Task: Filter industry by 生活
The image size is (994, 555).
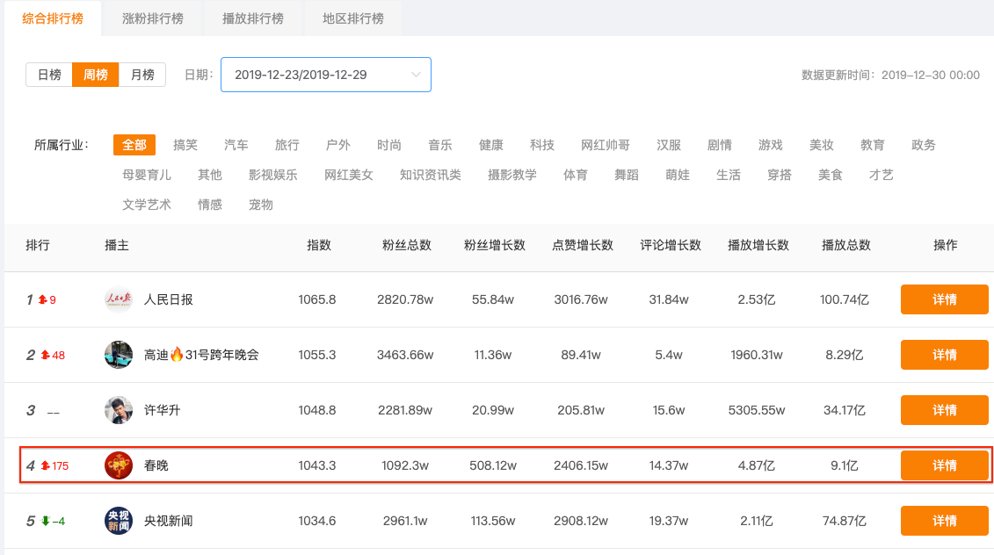Action: point(729,175)
